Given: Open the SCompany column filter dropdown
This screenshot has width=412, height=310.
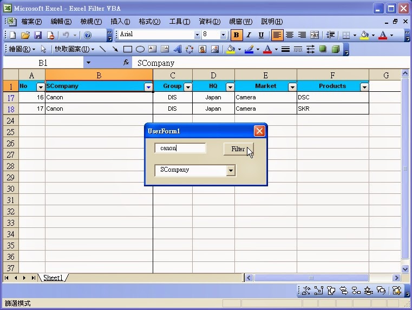Looking at the screenshot, I should click(148, 87).
